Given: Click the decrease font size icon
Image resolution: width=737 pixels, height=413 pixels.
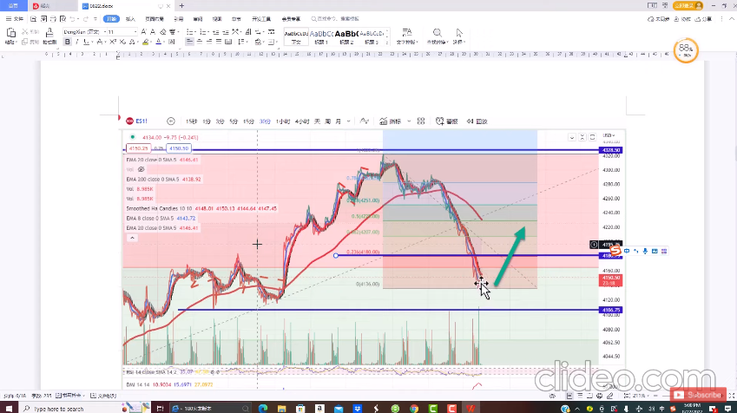Looking at the screenshot, I should 153,32.
